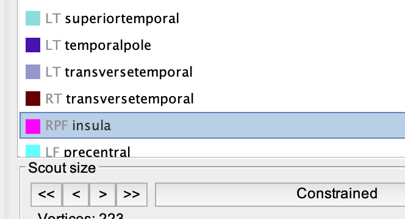
Task: Click the LF region tag beside precentral
Action: click(x=52, y=151)
